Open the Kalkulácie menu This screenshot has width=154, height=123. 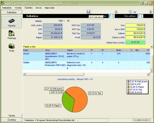pos(7,8)
